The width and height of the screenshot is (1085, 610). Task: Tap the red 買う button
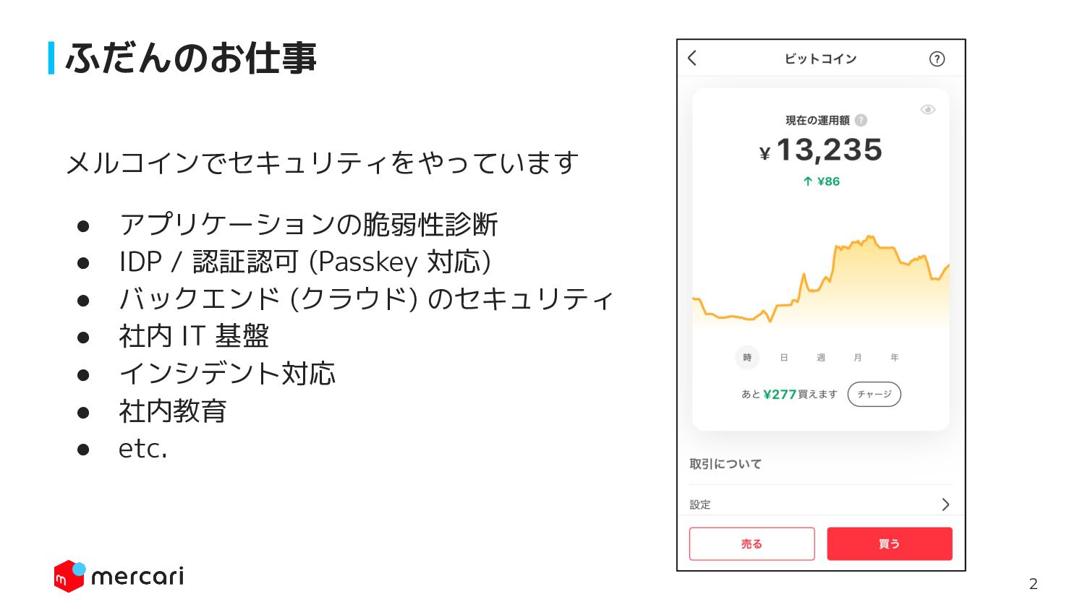click(890, 544)
